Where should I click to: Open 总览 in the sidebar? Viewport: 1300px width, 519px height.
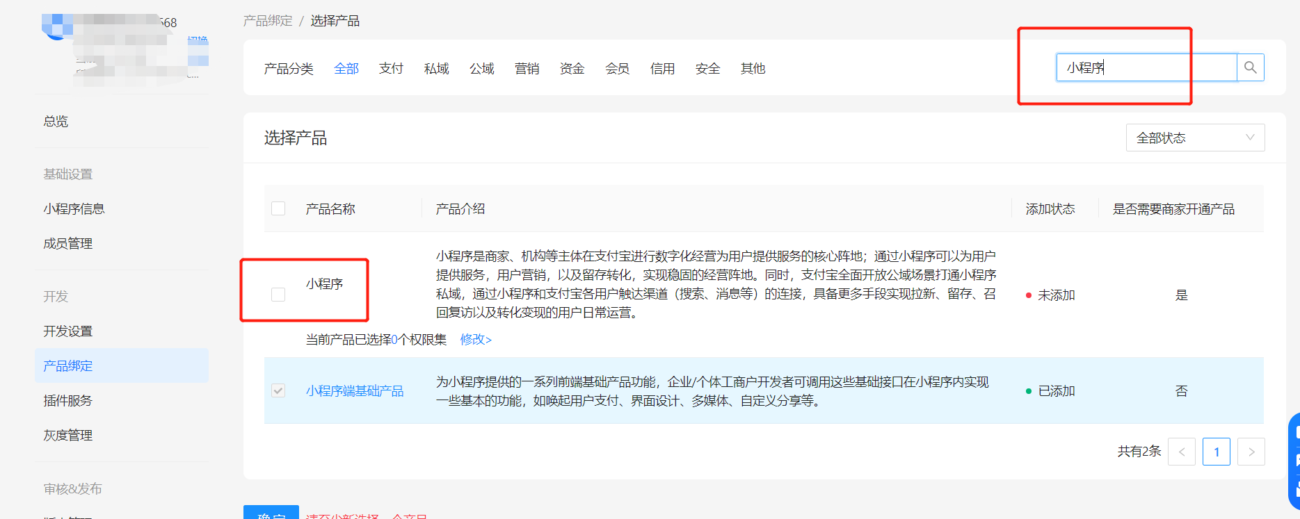[x=56, y=122]
